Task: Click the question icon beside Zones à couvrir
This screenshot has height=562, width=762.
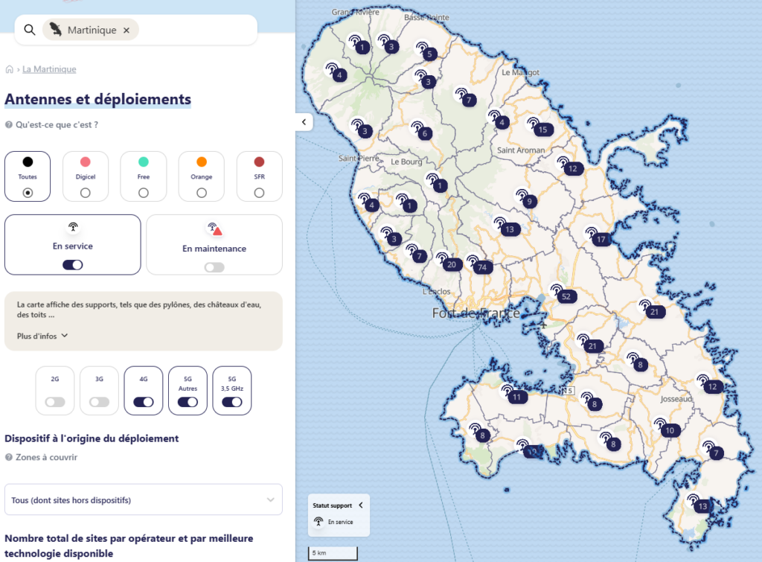Action: (9, 458)
